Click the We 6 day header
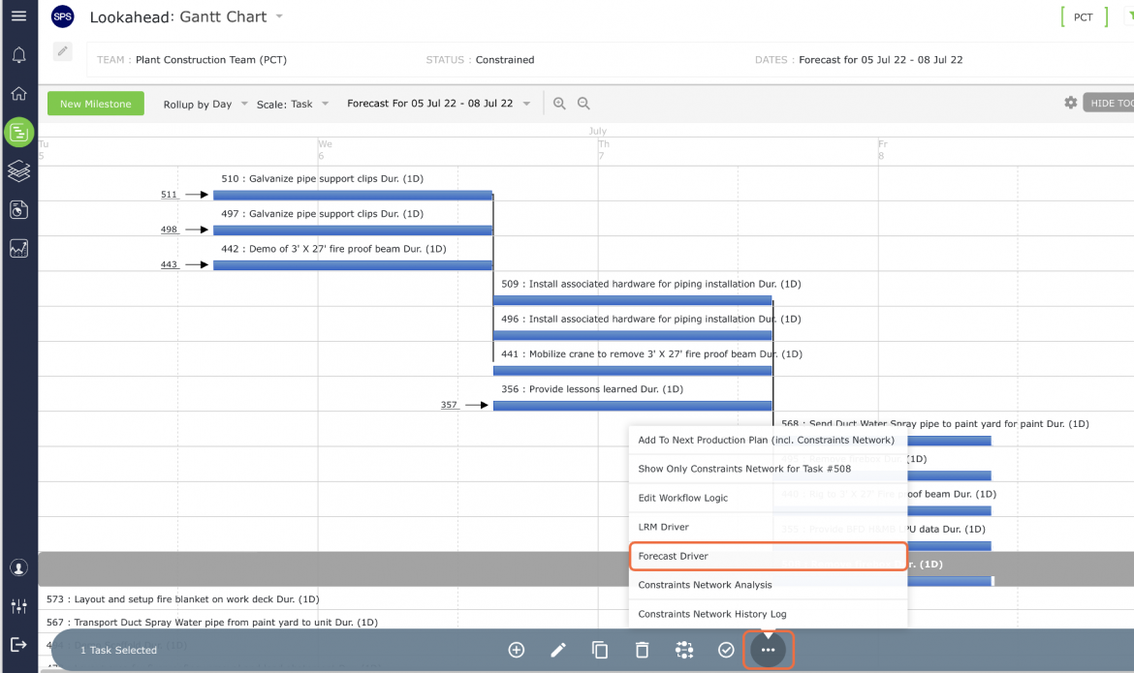 tap(325, 150)
